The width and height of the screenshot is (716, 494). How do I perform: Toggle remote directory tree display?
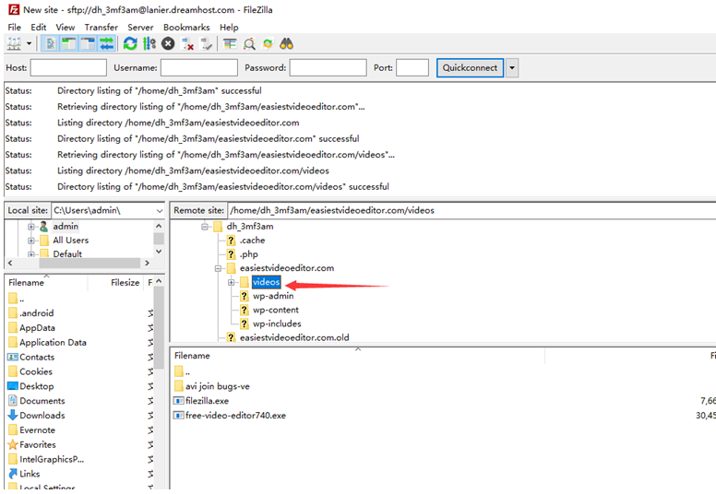pos(89,43)
